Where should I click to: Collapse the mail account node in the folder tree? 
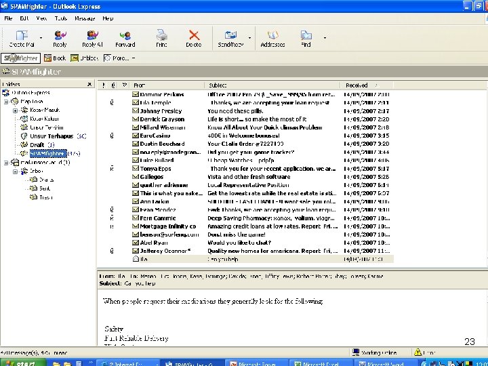pos(6,163)
